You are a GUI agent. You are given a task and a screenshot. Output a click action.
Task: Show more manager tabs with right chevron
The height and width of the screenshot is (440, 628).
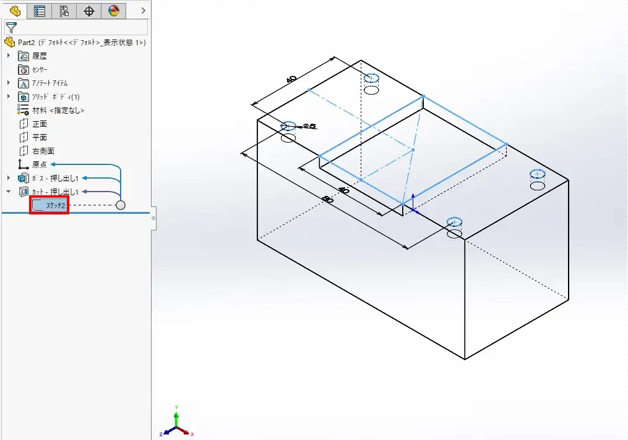(x=144, y=11)
